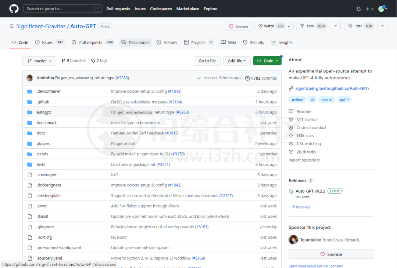Open the plus create-new menu
Screen dimensions: 397x268
[370, 9]
